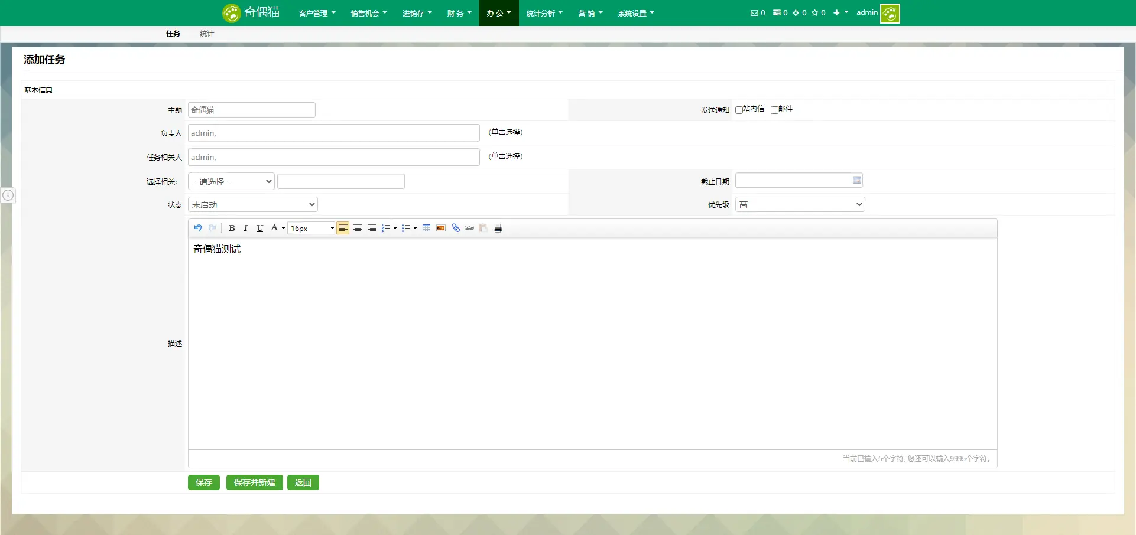This screenshot has height=535, width=1136.
Task: Insert a numbered list
Action: pos(386,228)
